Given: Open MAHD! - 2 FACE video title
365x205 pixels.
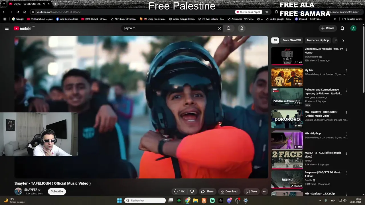Looking at the screenshot, I should tap(323, 155).
